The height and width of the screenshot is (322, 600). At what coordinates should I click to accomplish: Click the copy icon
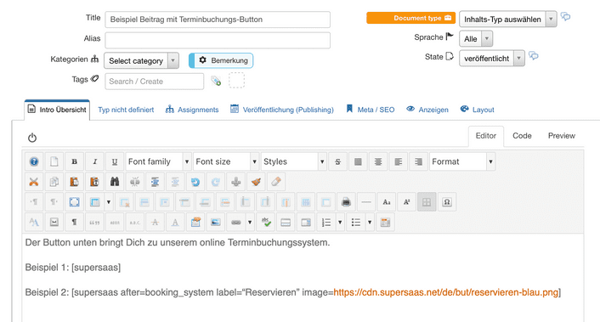click(54, 182)
